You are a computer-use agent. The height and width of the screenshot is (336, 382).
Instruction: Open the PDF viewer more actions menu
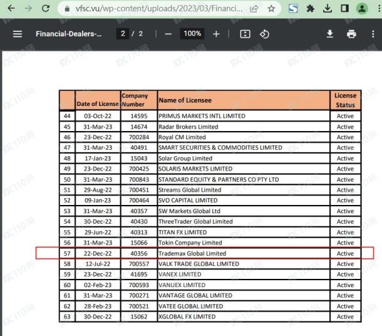pos(373,34)
